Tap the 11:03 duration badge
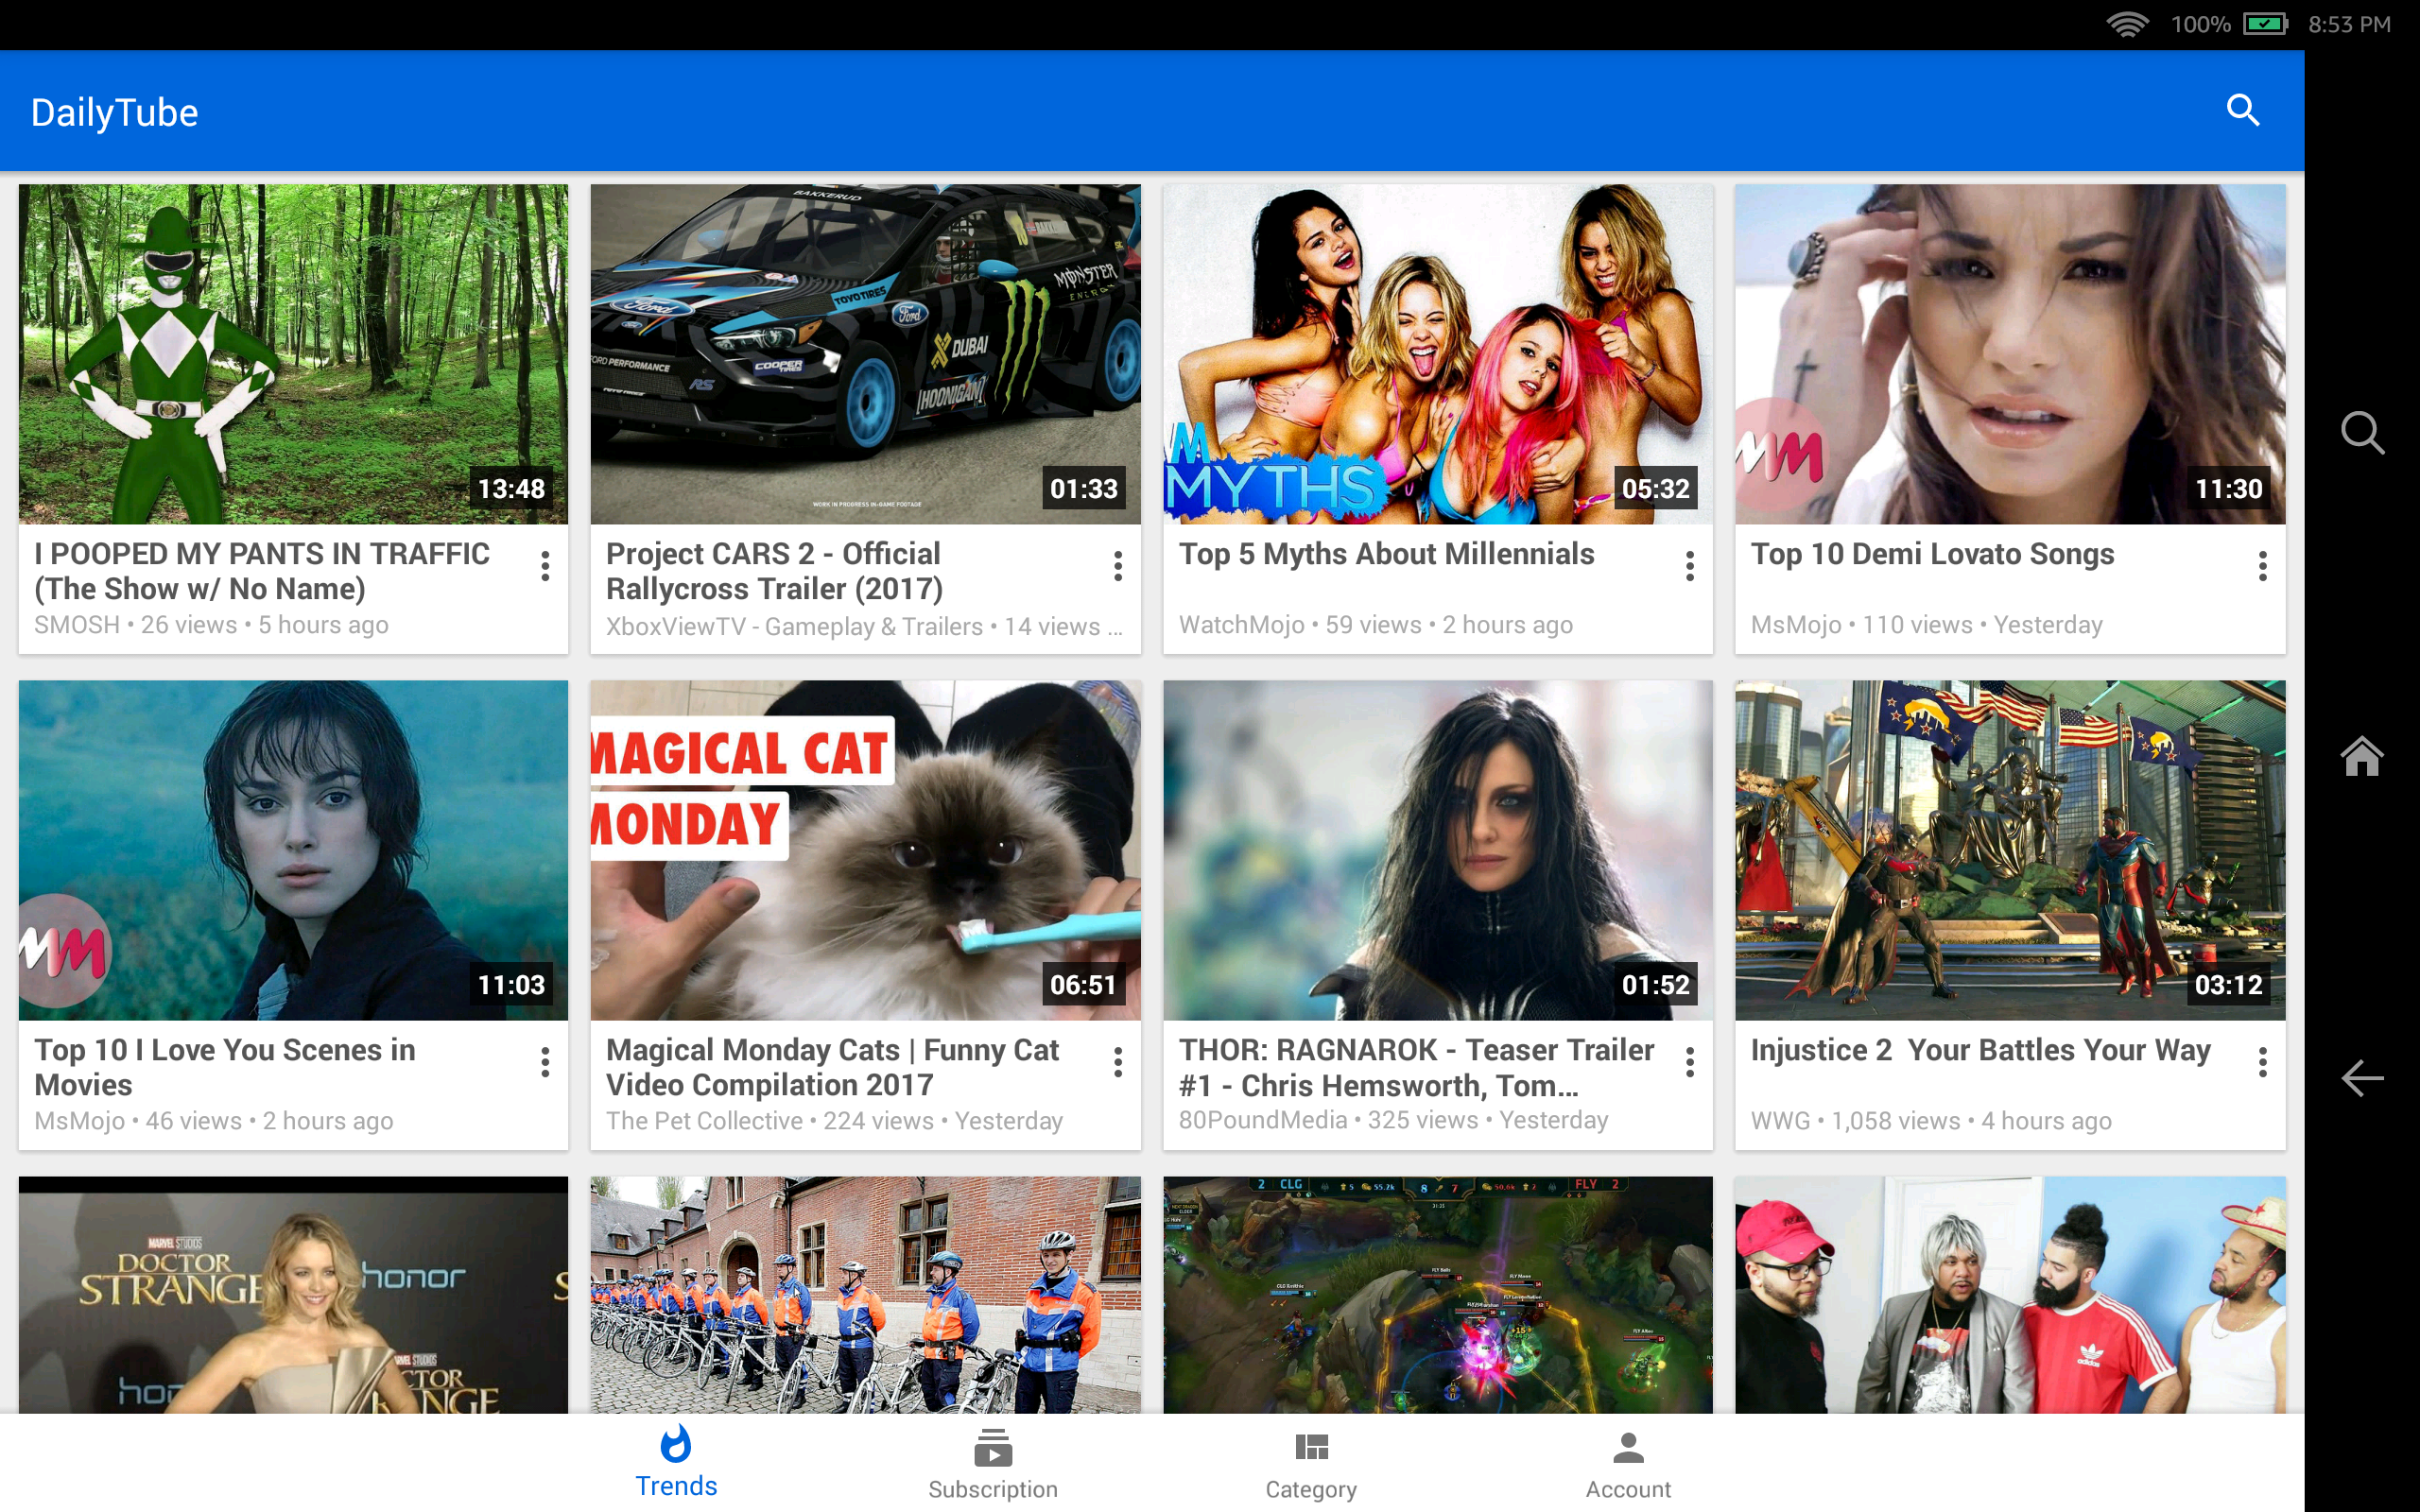 click(511, 985)
